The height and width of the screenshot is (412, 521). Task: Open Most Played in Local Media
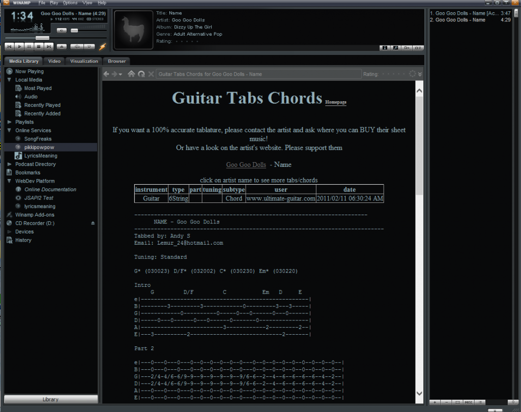(x=38, y=89)
